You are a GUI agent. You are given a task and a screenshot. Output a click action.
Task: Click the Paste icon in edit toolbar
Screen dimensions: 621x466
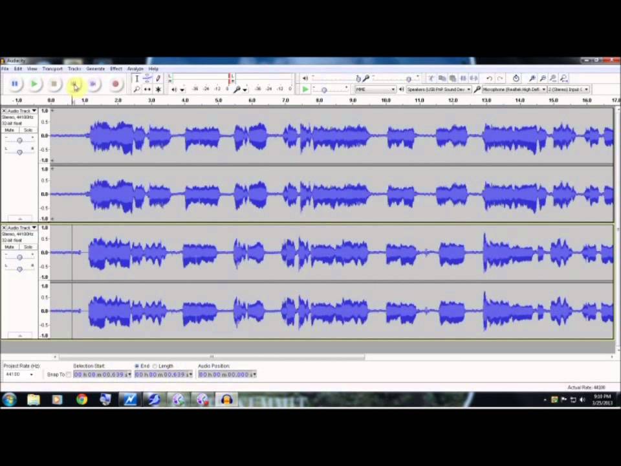click(453, 78)
